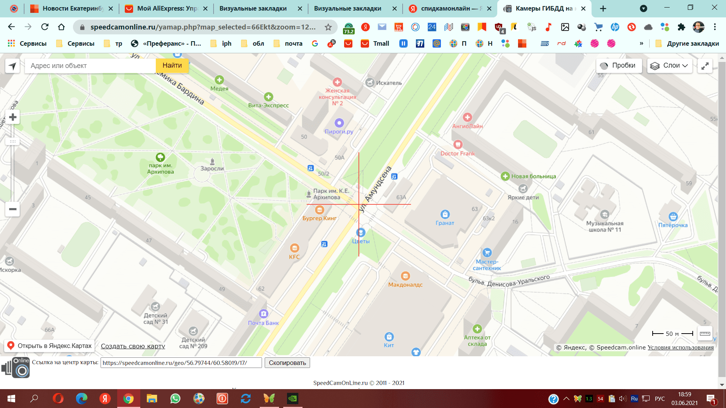
Task: Select the KFC marker on the map
Action: click(x=295, y=248)
